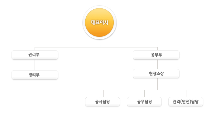Click the short line directly above 공사담당
211x117 pixels.
coord(103,94)
